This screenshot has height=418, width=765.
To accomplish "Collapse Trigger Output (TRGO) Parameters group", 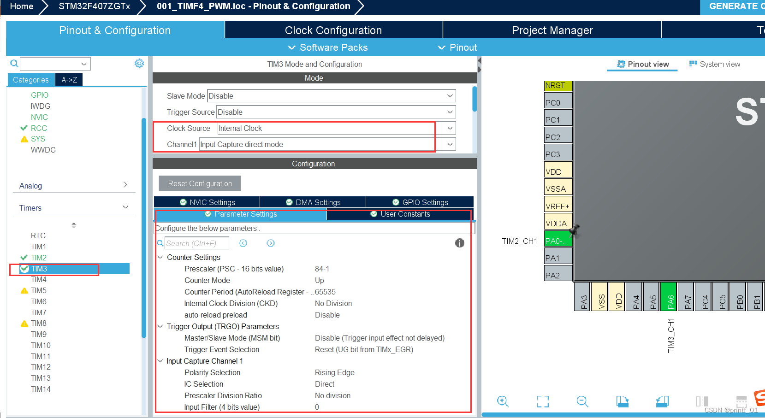I will point(160,326).
